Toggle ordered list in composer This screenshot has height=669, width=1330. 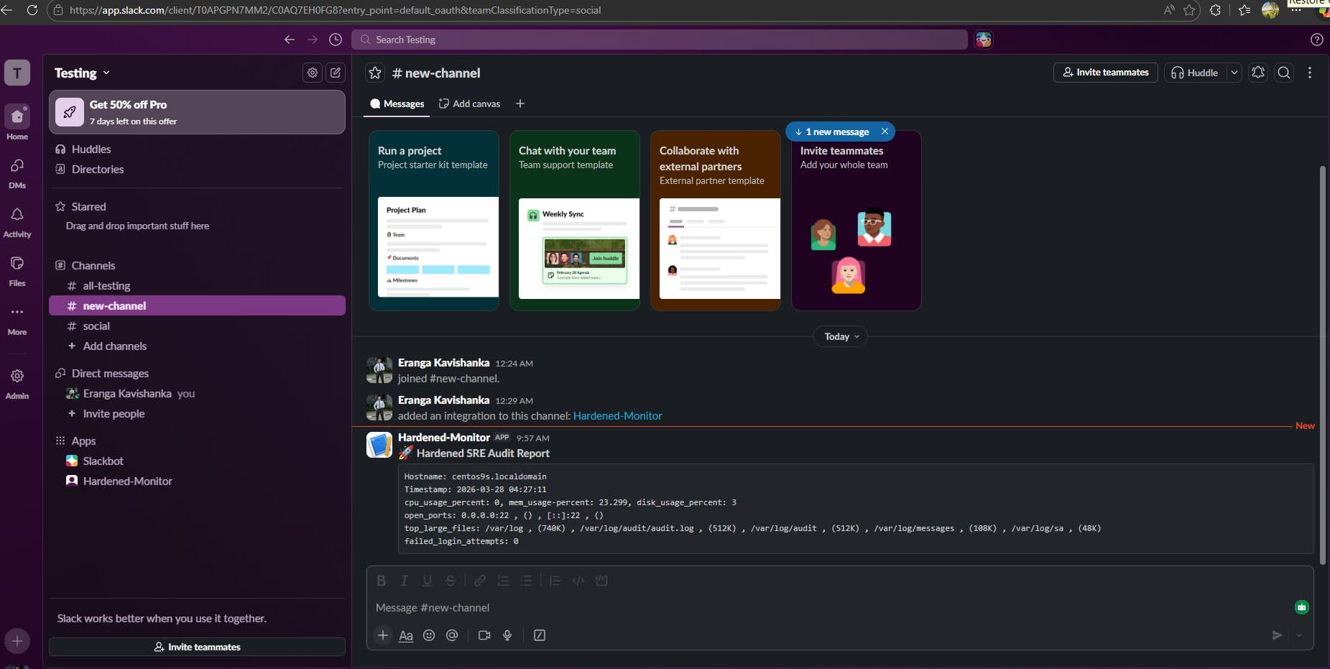pyautogui.click(x=503, y=581)
